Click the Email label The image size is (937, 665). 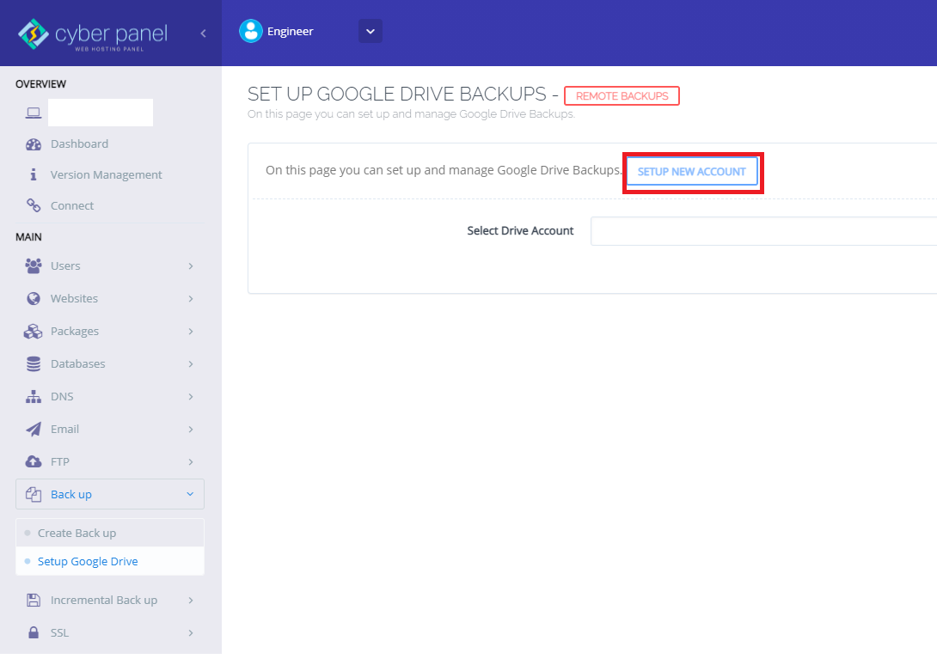click(x=64, y=429)
